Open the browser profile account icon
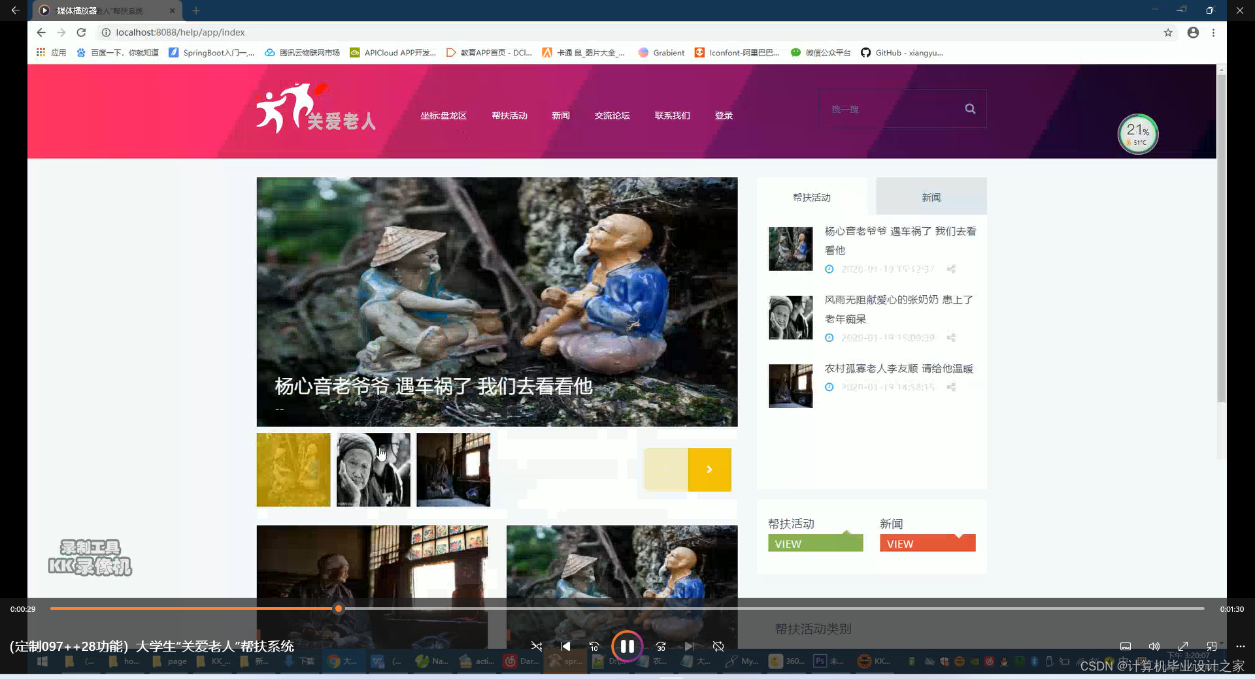This screenshot has height=679, width=1255. point(1193,33)
